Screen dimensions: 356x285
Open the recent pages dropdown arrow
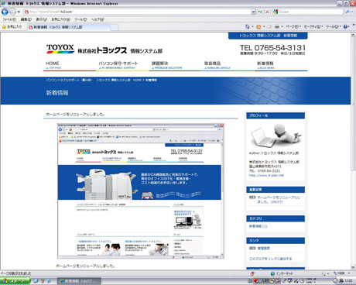[19, 12]
